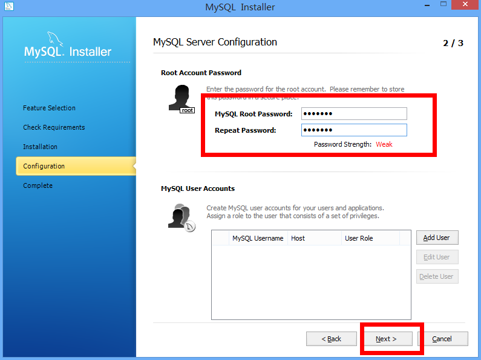Viewport: 481px width, 360px height.
Task: Go back with the Back button
Action: coord(331,339)
